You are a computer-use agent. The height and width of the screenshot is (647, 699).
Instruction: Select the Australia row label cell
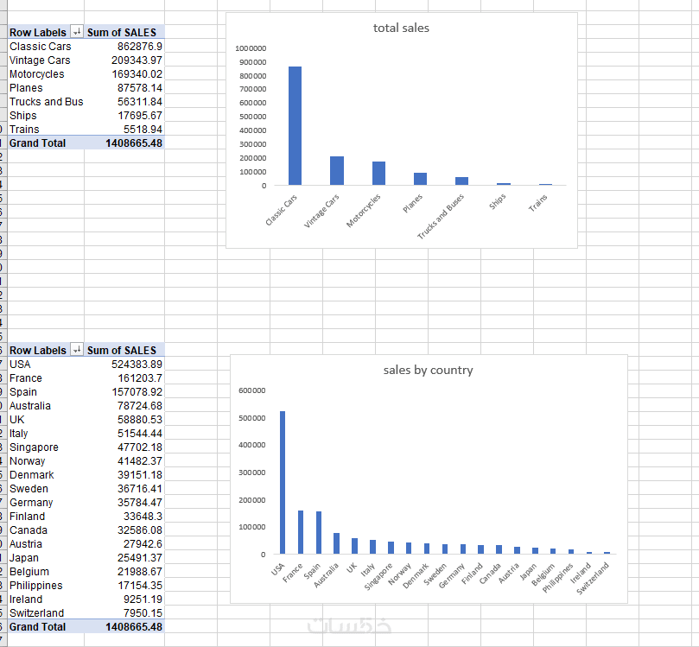[46, 405]
